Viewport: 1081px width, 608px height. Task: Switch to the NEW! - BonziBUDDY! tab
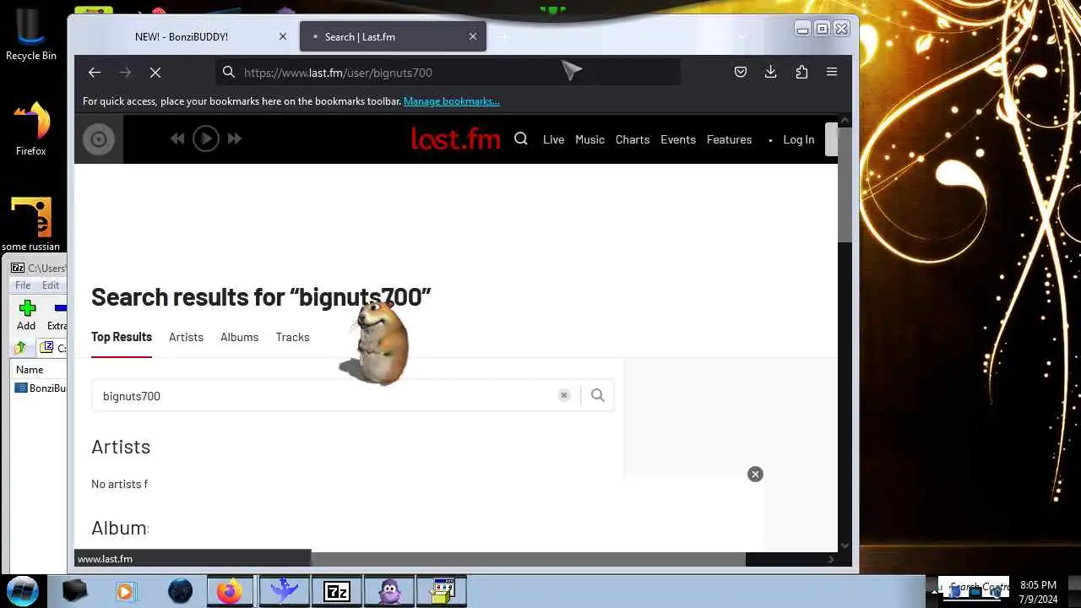point(182,36)
